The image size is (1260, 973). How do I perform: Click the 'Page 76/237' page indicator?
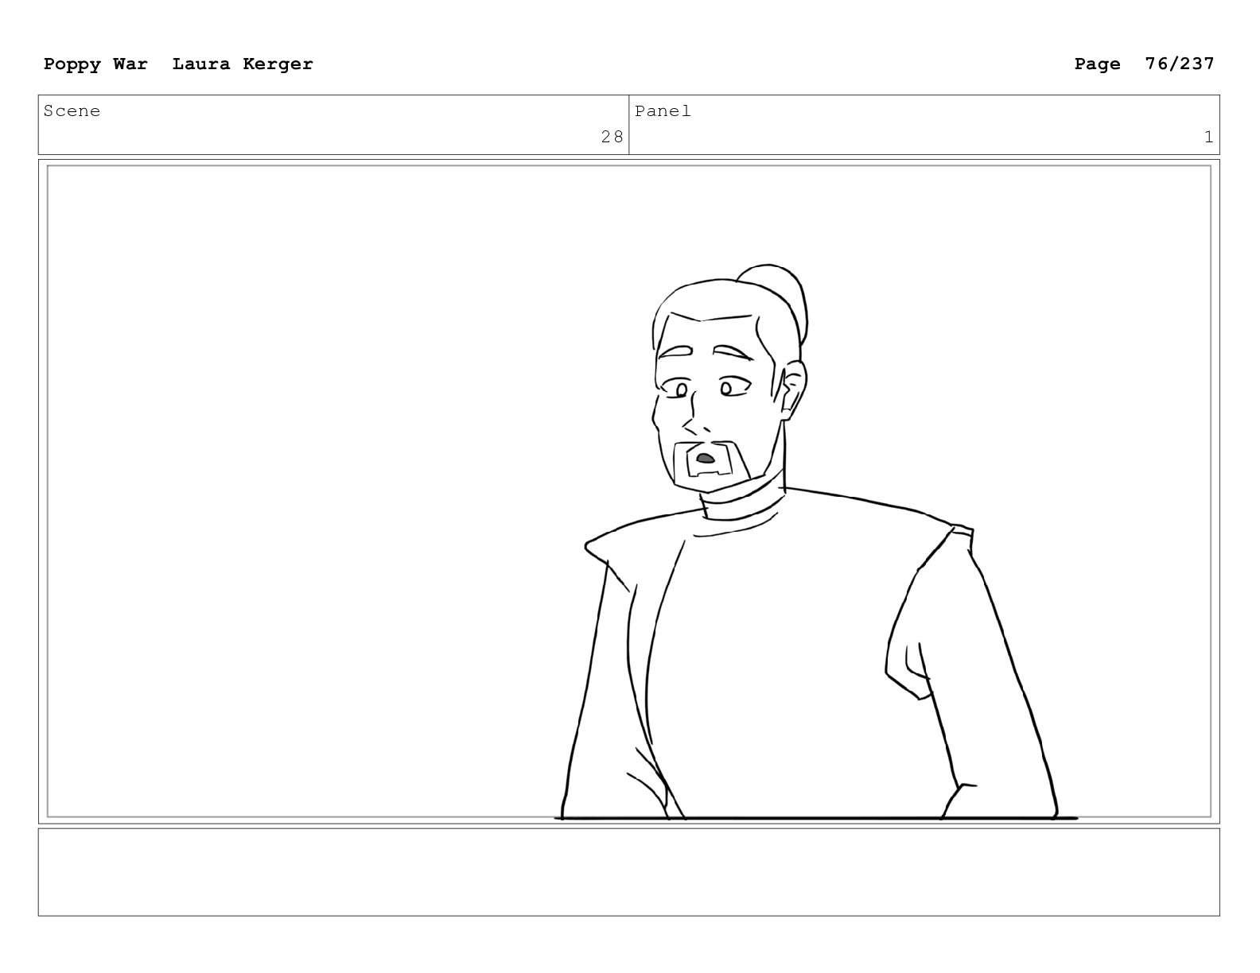[x=1144, y=64]
